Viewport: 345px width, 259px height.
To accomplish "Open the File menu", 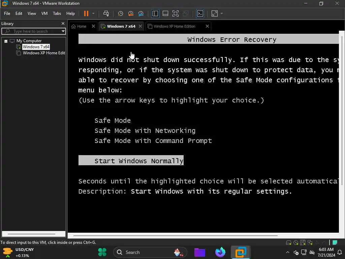I will [x=7, y=13].
